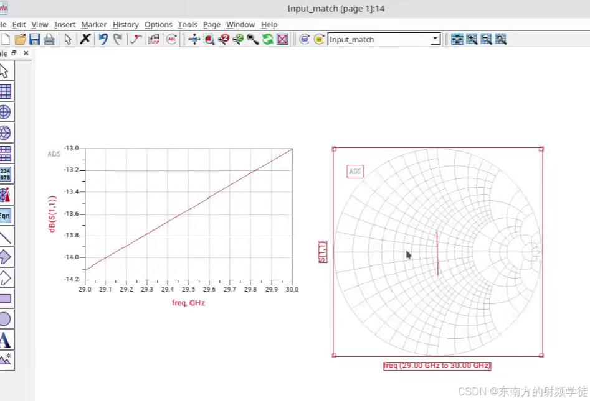Open the History menu
The width and height of the screenshot is (590, 401).
click(x=126, y=25)
